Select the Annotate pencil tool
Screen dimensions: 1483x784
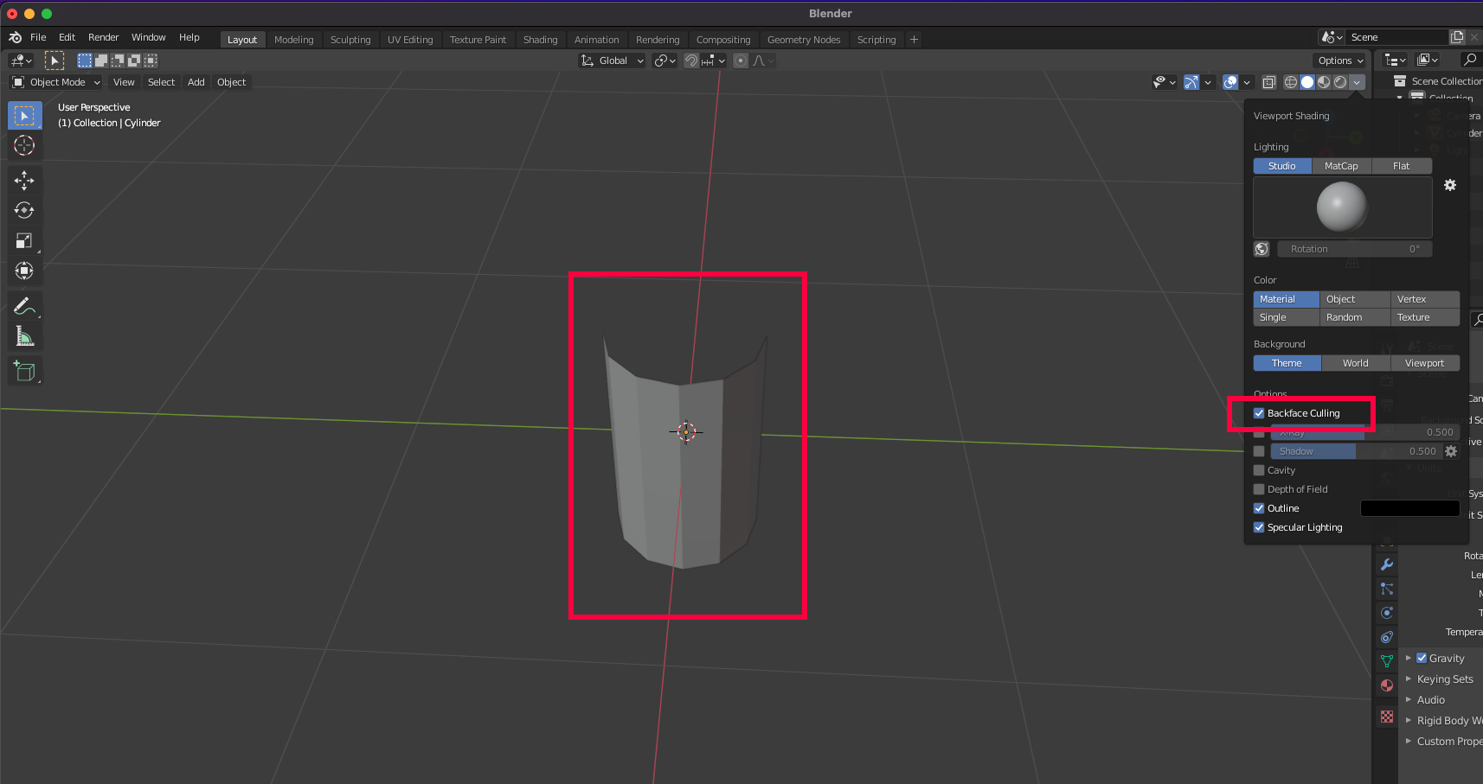click(x=24, y=306)
